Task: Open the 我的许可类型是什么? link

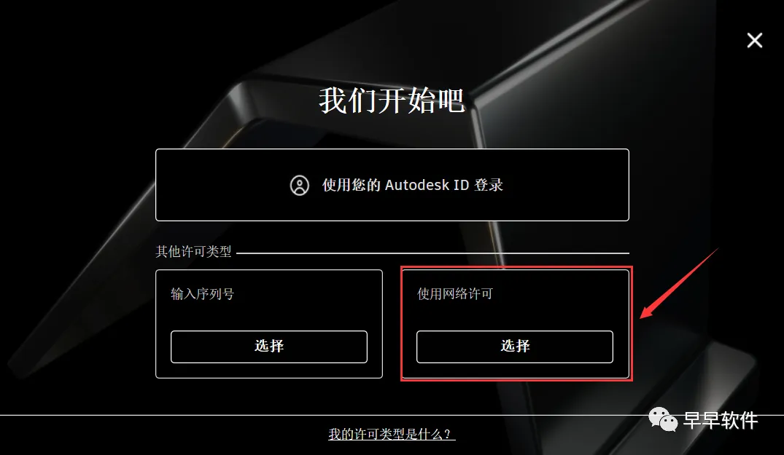Action: click(x=392, y=434)
